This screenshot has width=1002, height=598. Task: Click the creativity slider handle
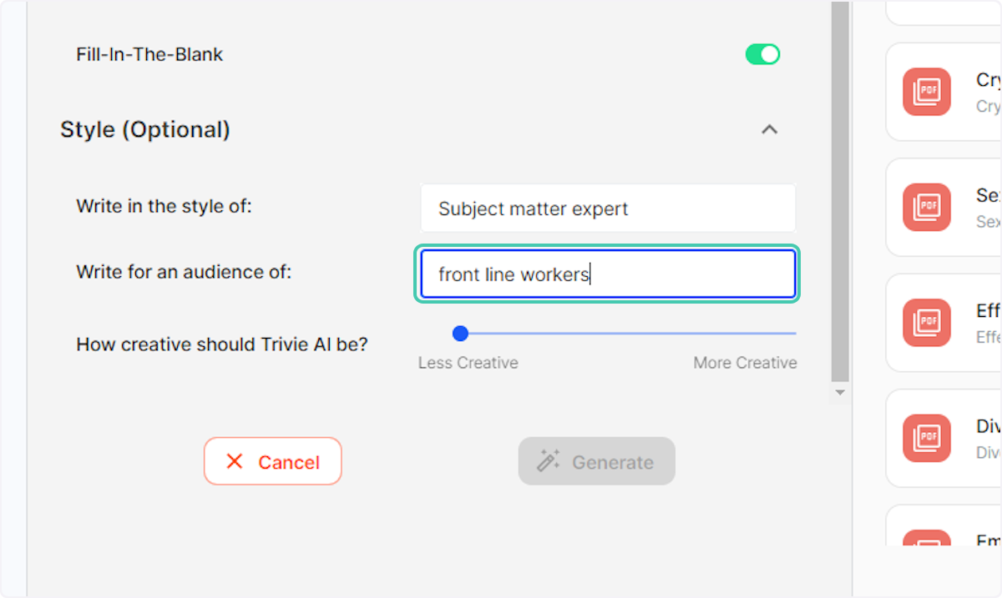(460, 334)
